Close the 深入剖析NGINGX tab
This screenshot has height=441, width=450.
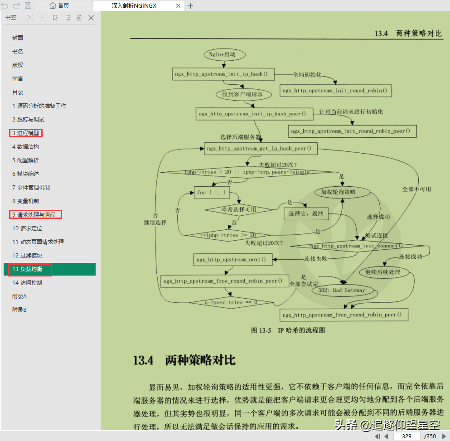tap(178, 6)
